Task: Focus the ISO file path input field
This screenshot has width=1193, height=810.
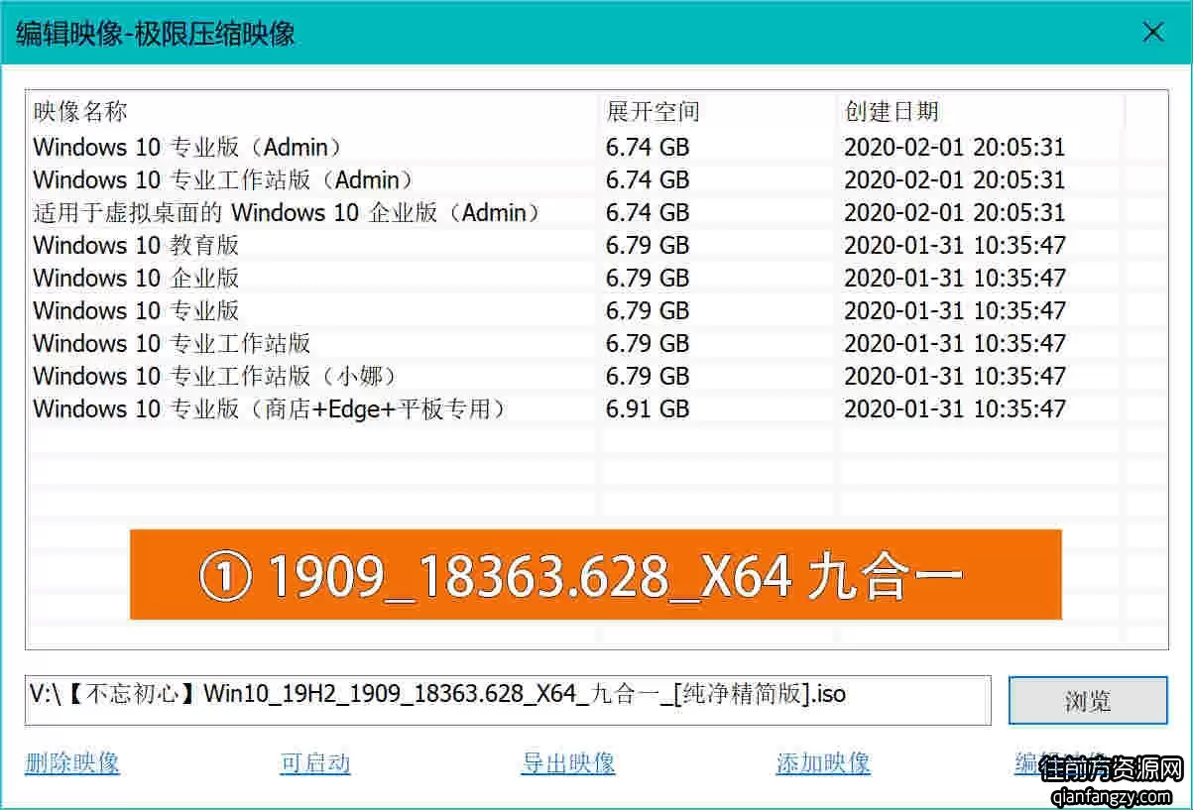Action: 508,700
